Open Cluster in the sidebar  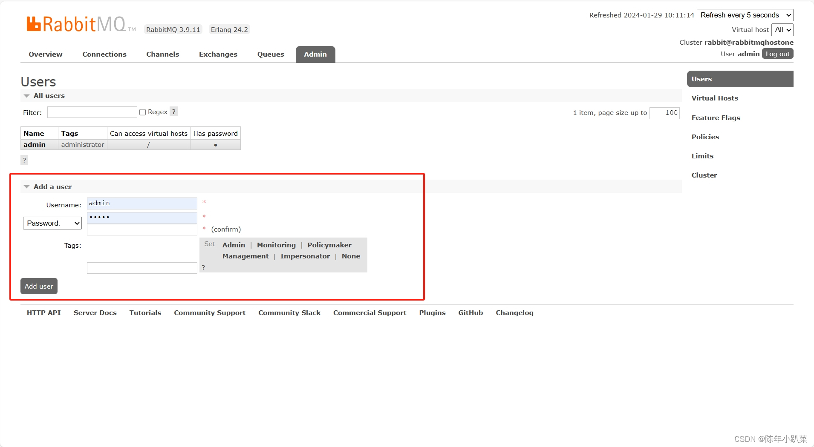pos(704,175)
